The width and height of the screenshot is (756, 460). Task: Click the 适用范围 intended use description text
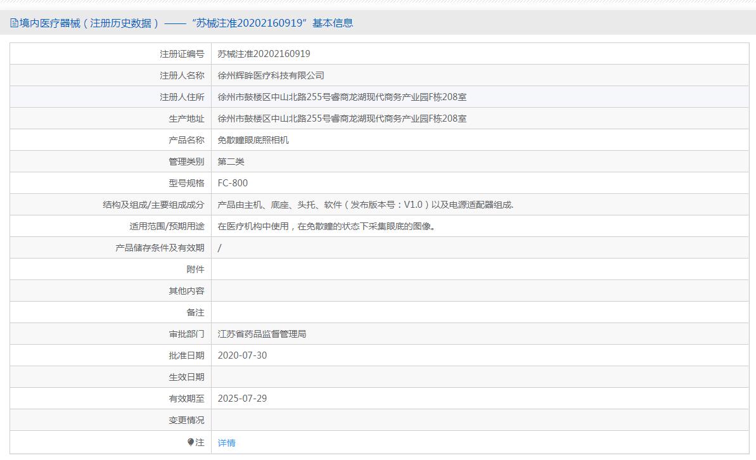click(x=326, y=226)
